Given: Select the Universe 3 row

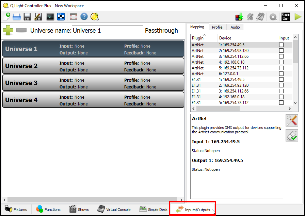Looking at the screenshot, I should coord(93,83).
